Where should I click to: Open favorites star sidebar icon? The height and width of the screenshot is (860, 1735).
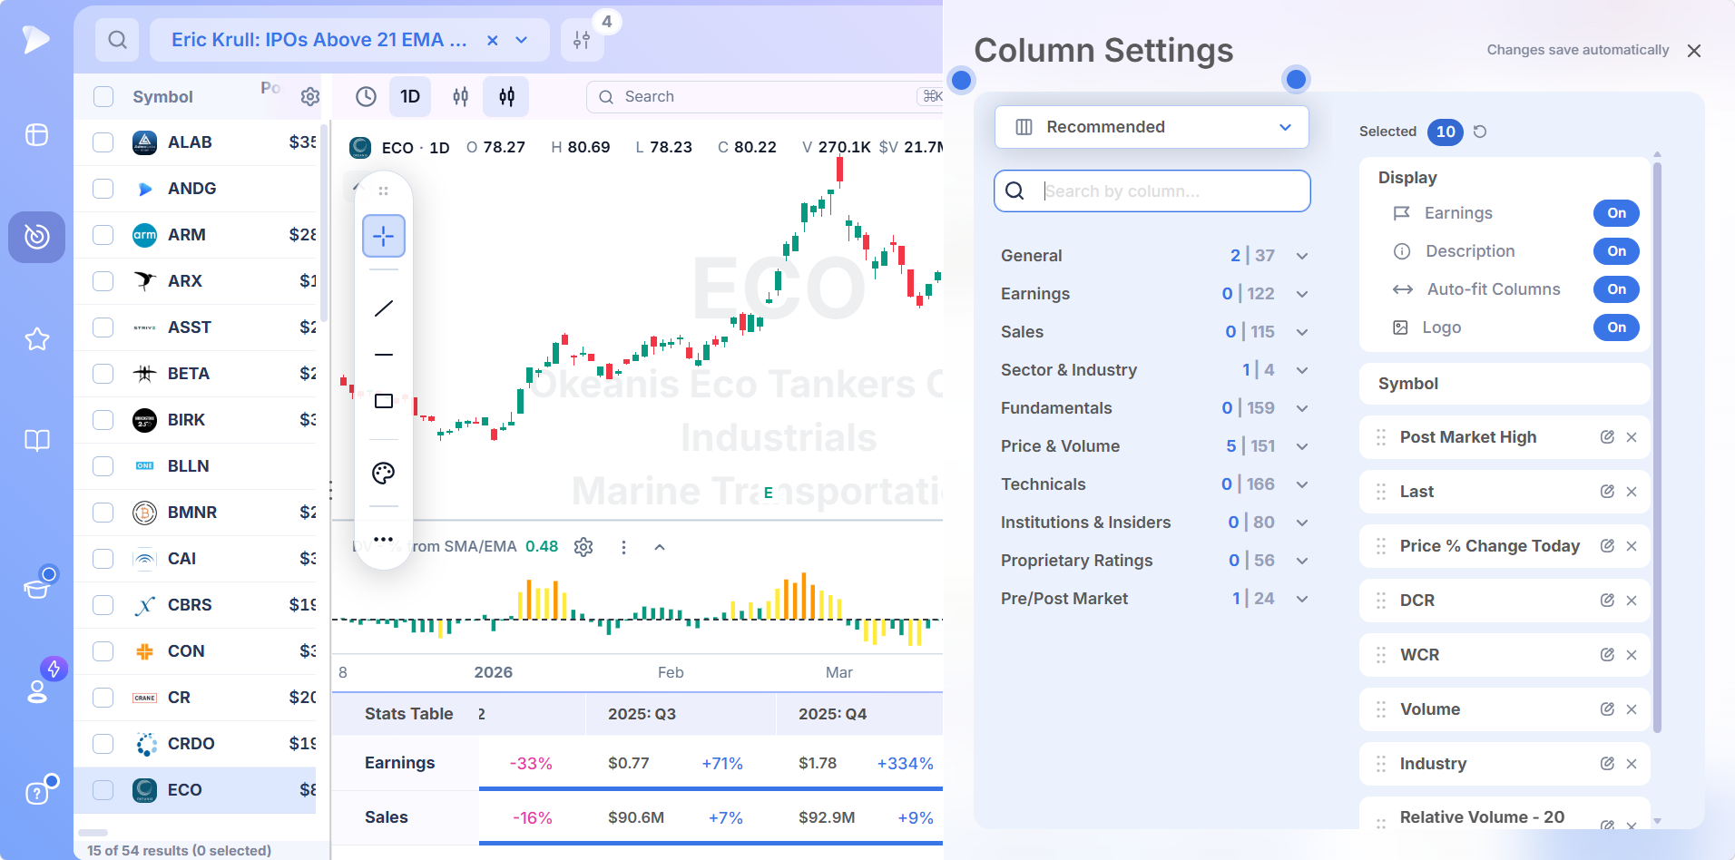(36, 339)
